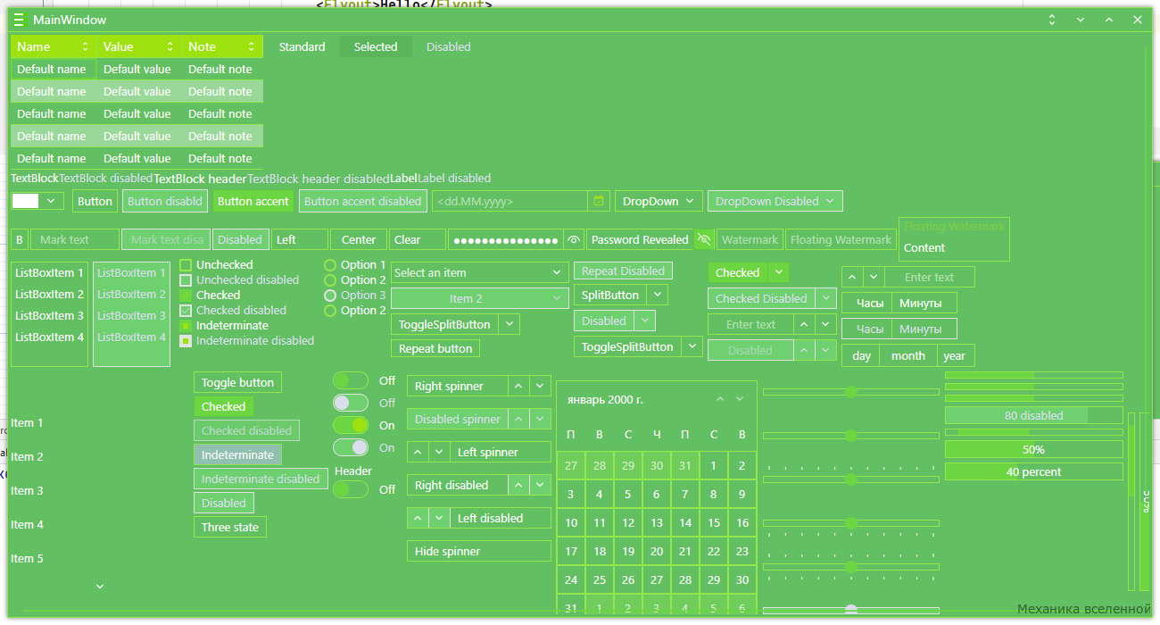Screen dimensions: 1160x625
Task: Click the Checked toggle button above Checked disabled
Action: click(x=223, y=406)
